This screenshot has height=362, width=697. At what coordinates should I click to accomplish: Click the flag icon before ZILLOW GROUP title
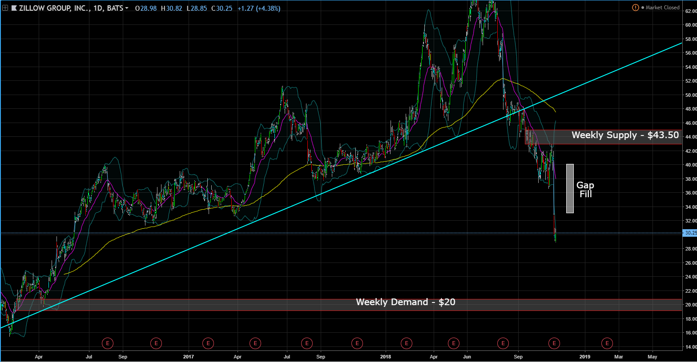pyautogui.click(x=14, y=8)
